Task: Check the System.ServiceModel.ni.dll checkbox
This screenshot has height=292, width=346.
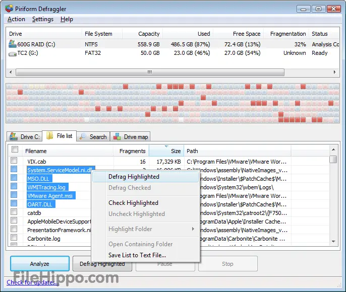Action: point(14,169)
